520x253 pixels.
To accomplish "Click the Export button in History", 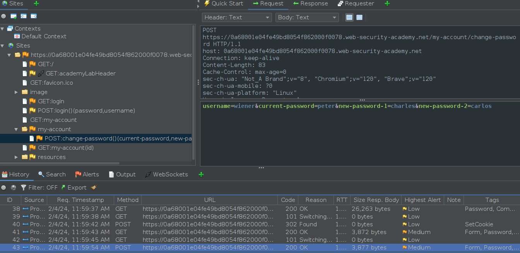I will [74, 188].
